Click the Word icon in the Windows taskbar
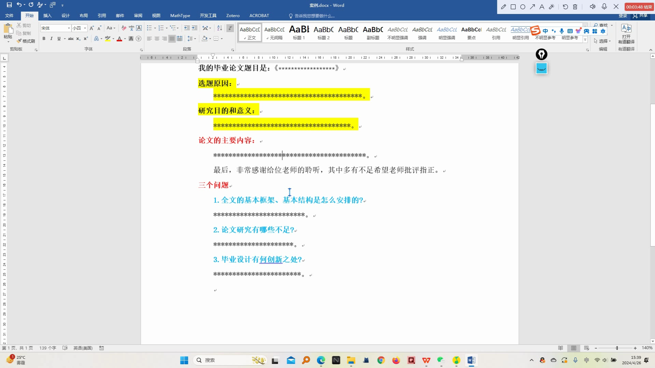The image size is (655, 368). (x=471, y=360)
